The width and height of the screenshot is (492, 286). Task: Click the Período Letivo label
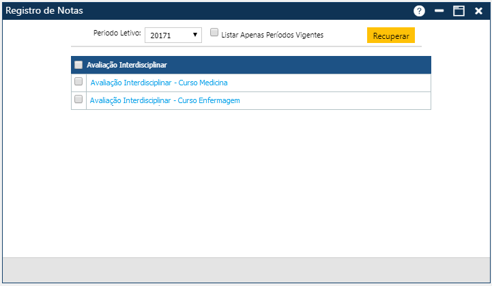tap(117, 33)
